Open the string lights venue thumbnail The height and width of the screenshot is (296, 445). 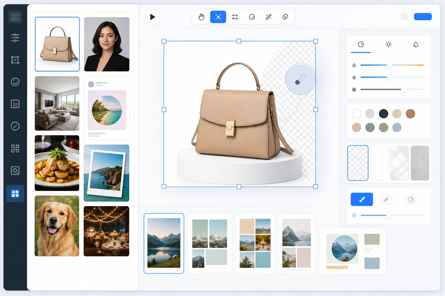tap(106, 231)
